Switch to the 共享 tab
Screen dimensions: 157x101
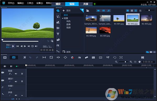pos(86,4)
